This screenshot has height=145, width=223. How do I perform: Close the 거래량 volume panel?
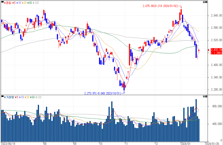(206, 97)
